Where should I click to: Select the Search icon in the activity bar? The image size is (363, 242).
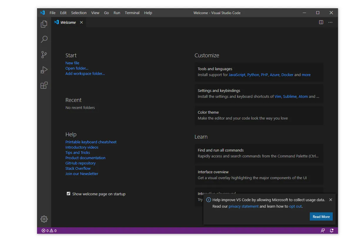coord(44,39)
